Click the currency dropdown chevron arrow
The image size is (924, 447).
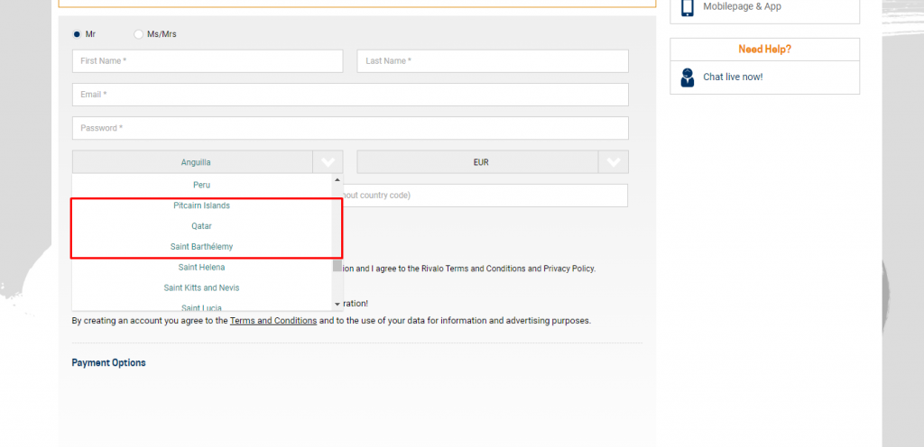pos(614,162)
